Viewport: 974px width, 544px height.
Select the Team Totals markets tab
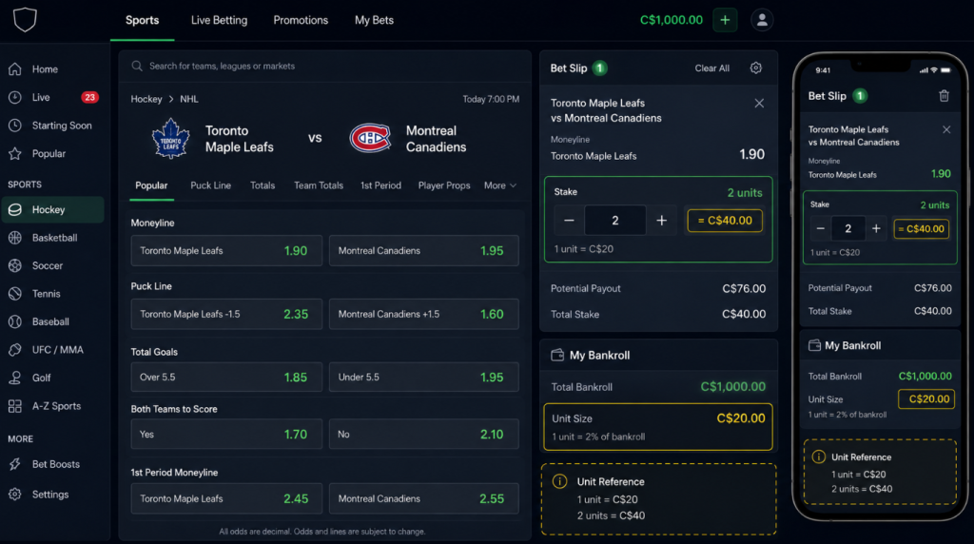pos(319,185)
